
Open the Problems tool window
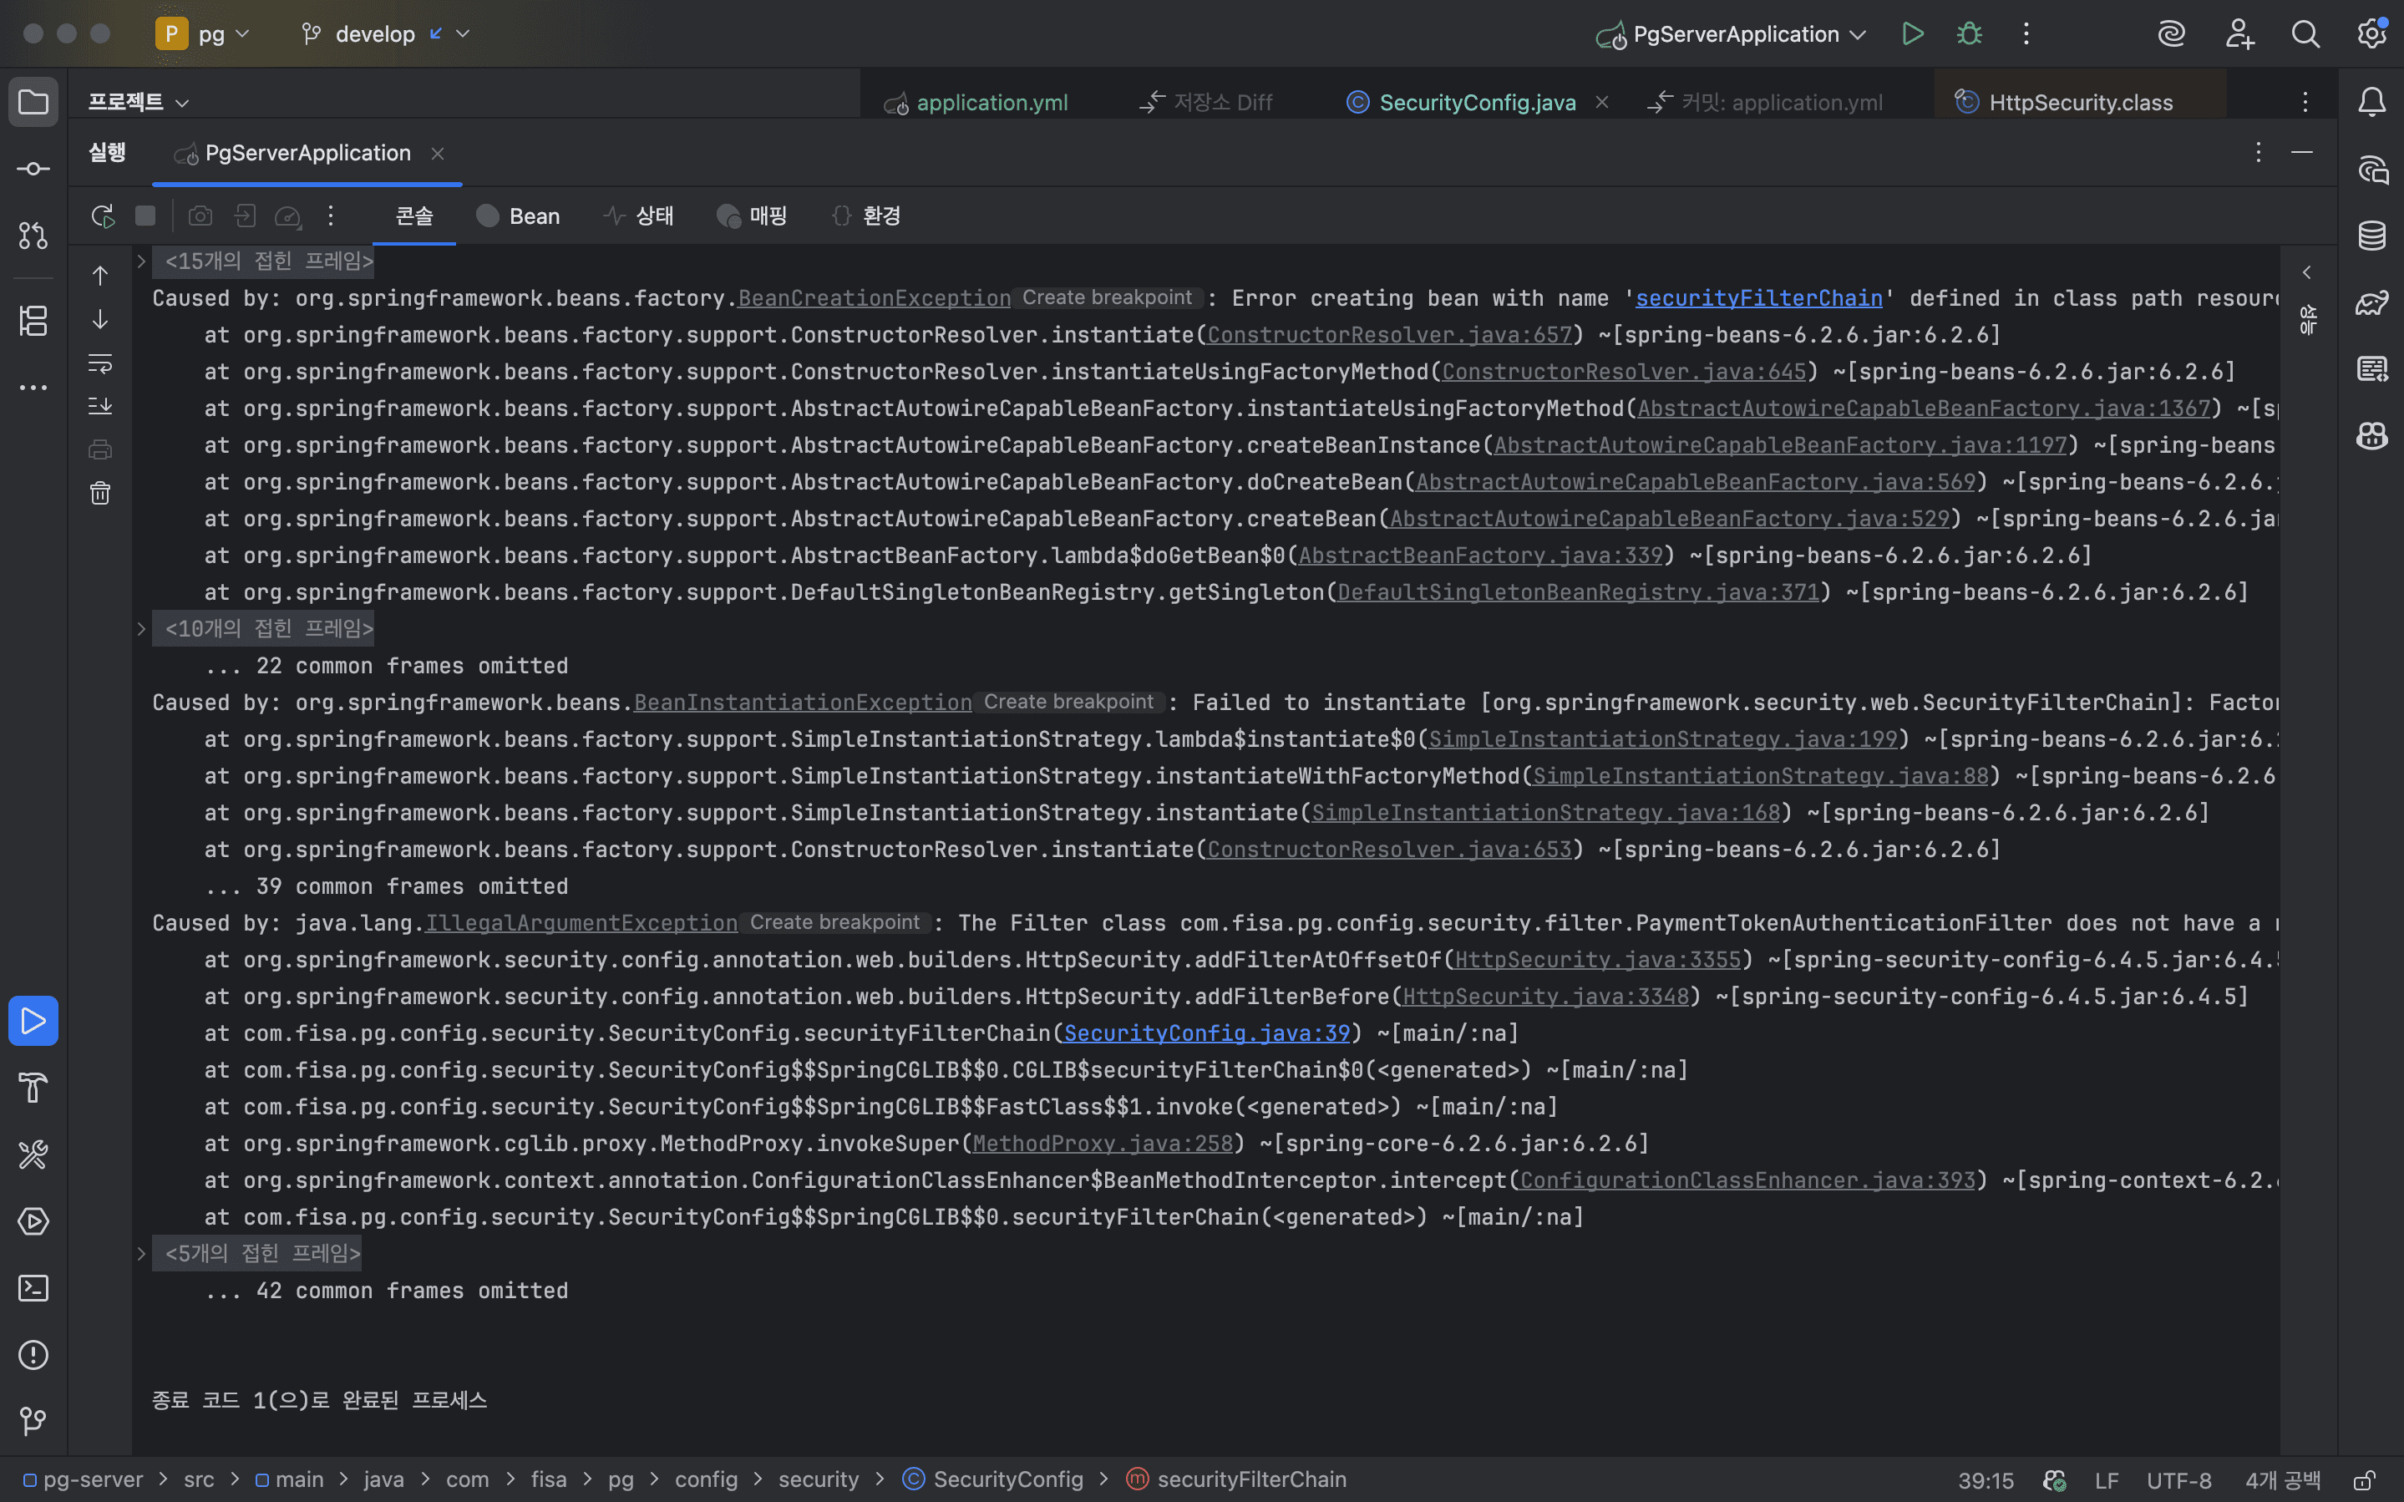[x=33, y=1355]
